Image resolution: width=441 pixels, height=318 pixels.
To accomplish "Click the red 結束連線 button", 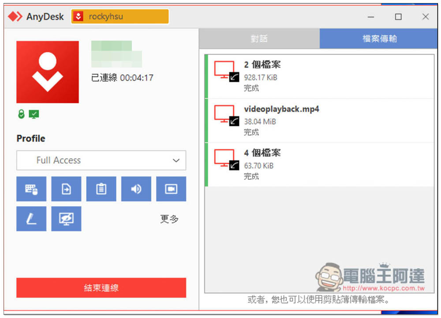I will 101,288.
